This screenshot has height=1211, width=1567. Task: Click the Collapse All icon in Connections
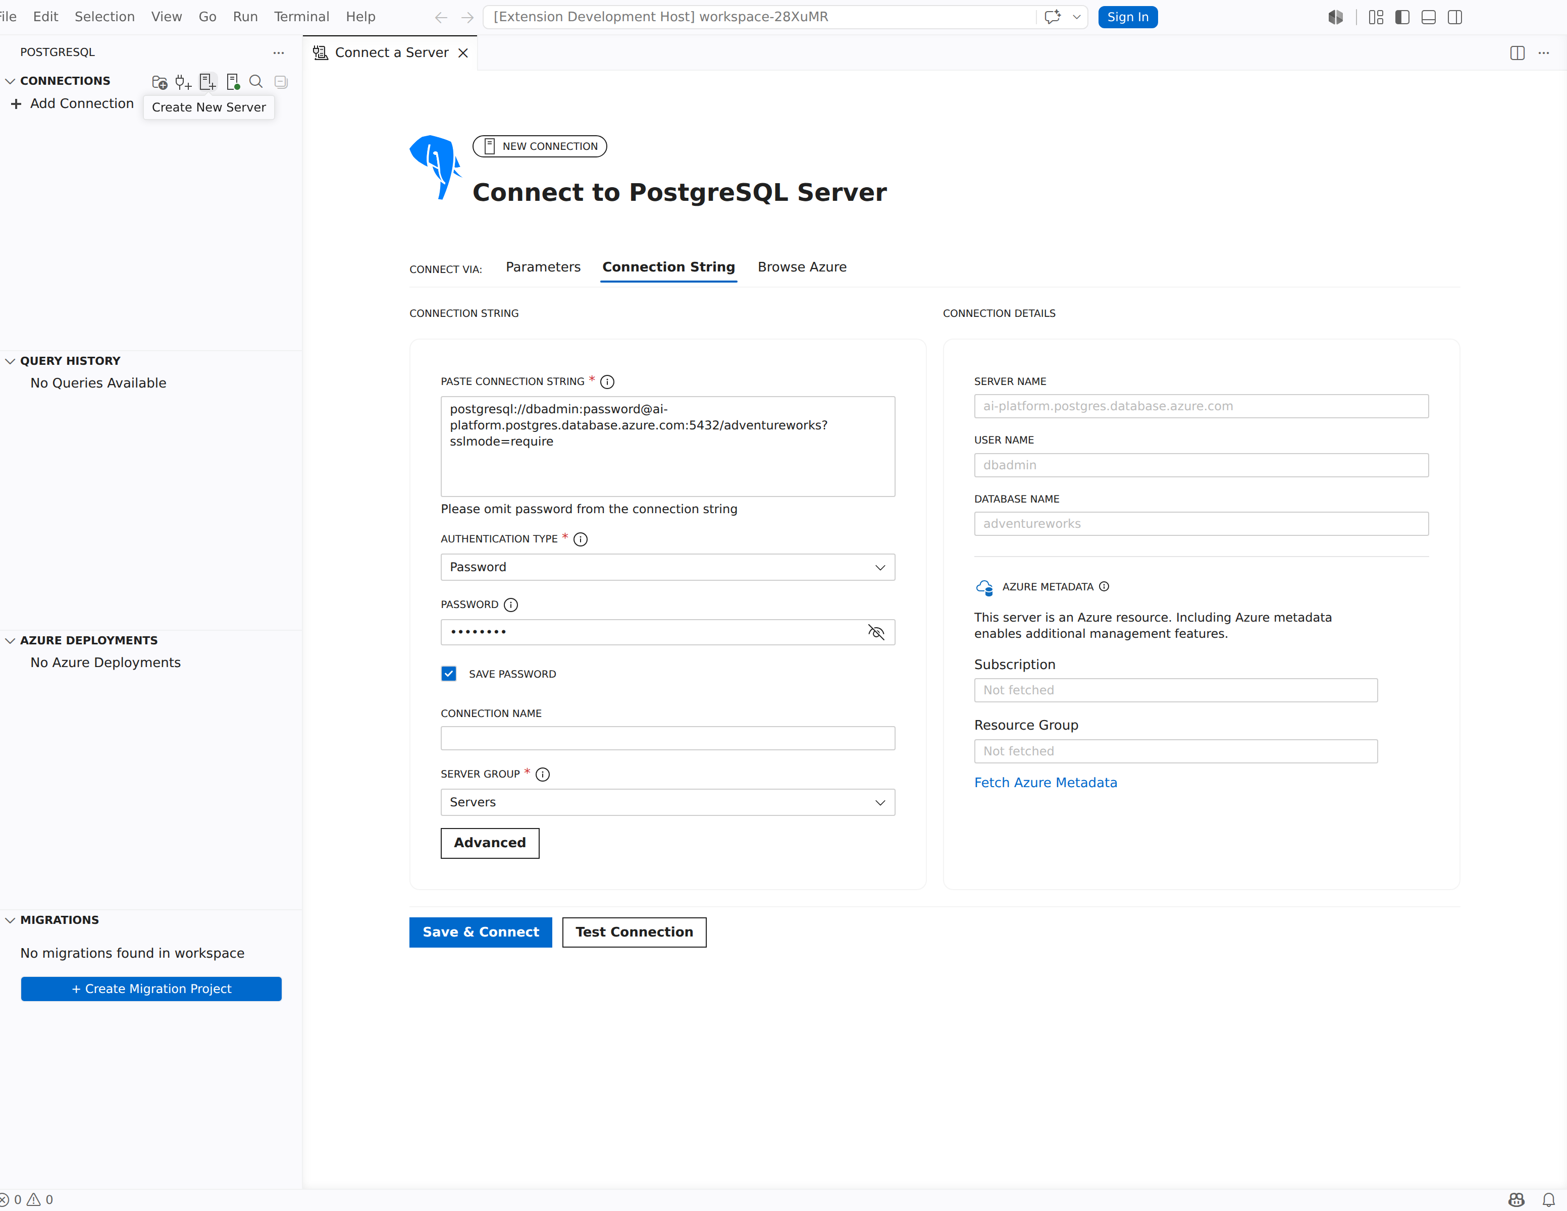(x=281, y=82)
